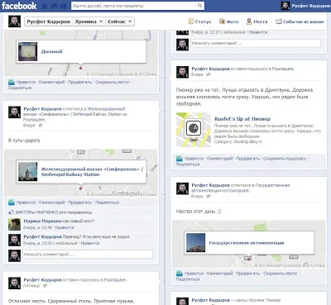
Task: Open friend requests icon in top bar
Action: pyautogui.click(x=44, y=6)
